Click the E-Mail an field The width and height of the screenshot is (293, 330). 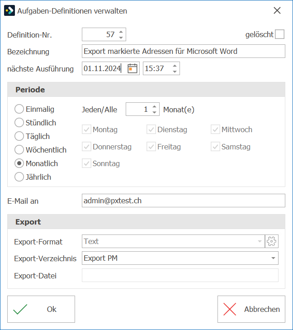(x=184, y=201)
